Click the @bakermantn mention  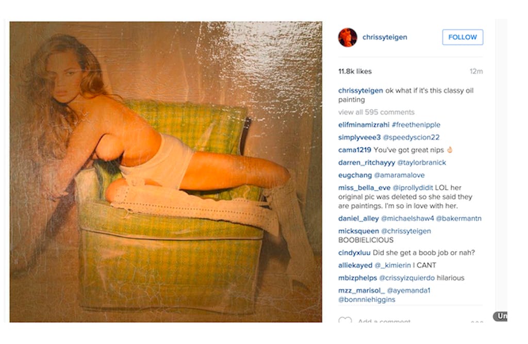click(458, 218)
